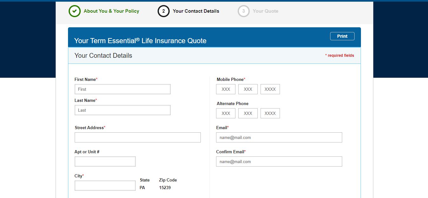Click the Zip Code label

point(168,180)
